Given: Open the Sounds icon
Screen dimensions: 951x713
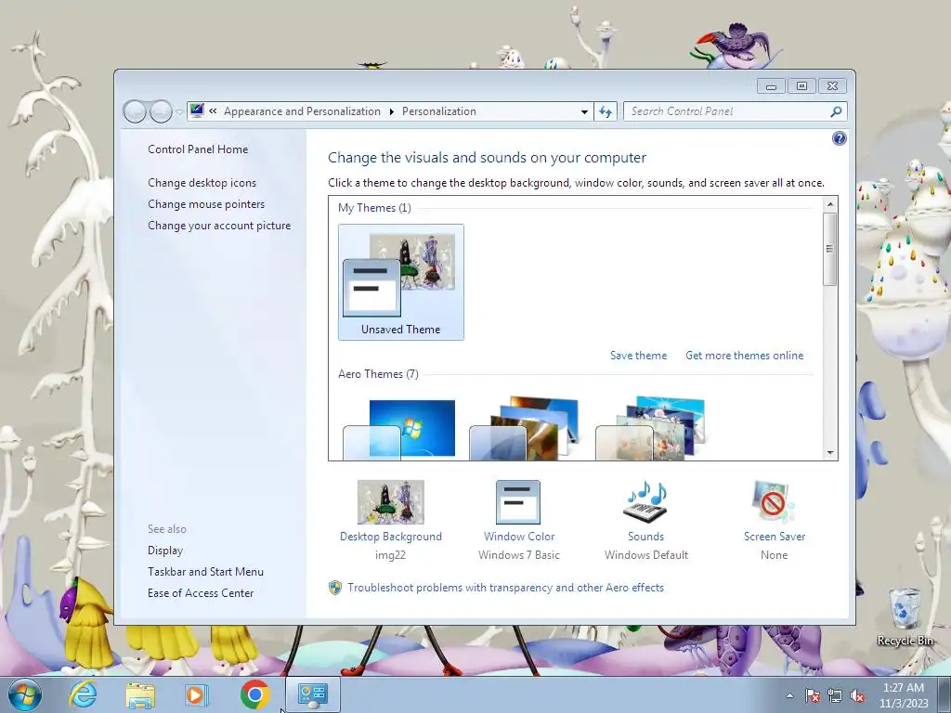Looking at the screenshot, I should pos(645,502).
